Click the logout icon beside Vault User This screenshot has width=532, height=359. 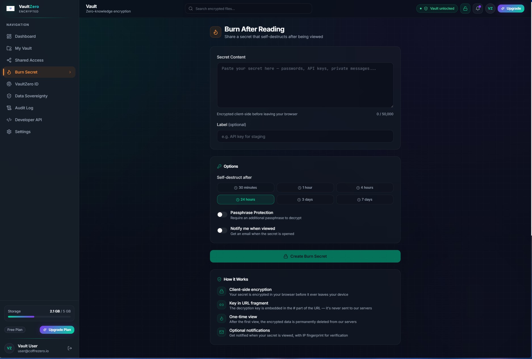[x=70, y=348]
